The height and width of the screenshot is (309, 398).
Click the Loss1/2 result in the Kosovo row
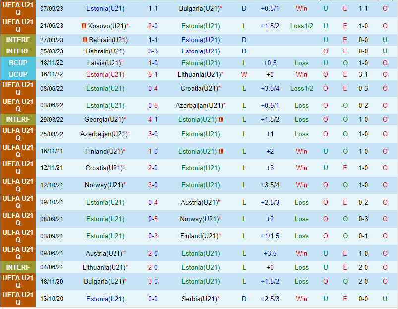pyautogui.click(x=301, y=26)
